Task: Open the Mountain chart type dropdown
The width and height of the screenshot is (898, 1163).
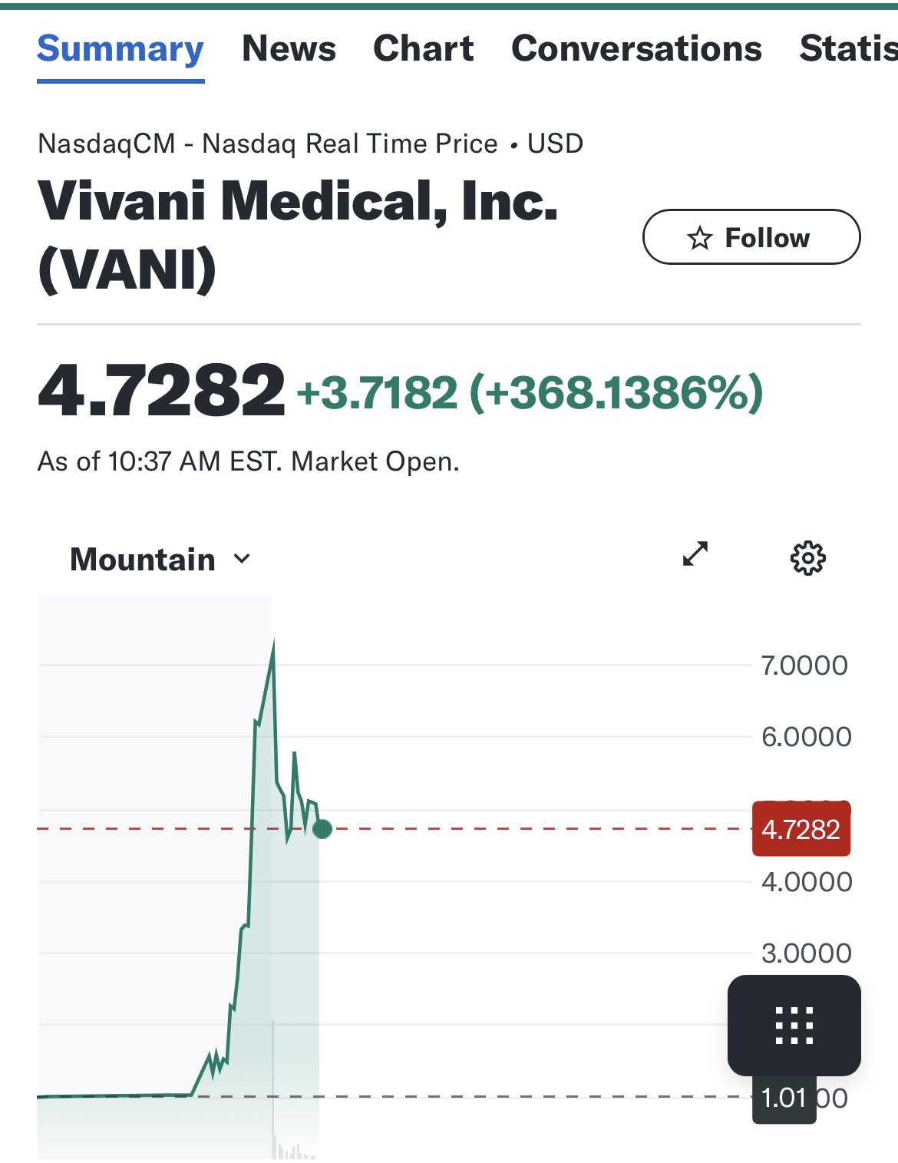Action: point(160,559)
